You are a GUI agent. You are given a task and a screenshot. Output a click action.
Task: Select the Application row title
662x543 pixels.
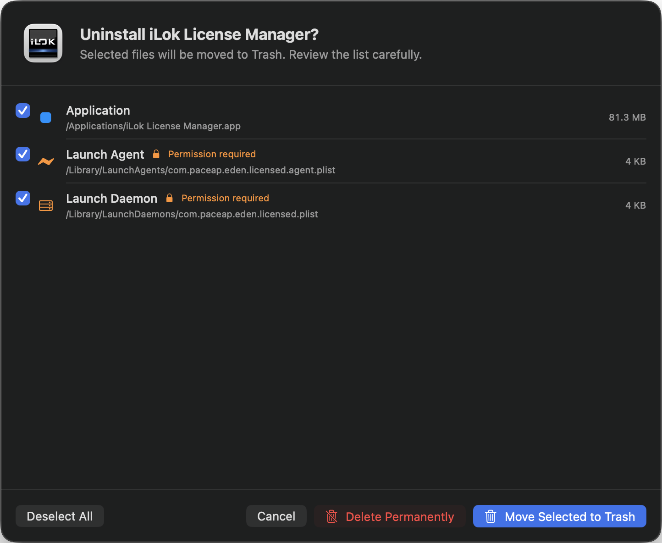coord(98,111)
